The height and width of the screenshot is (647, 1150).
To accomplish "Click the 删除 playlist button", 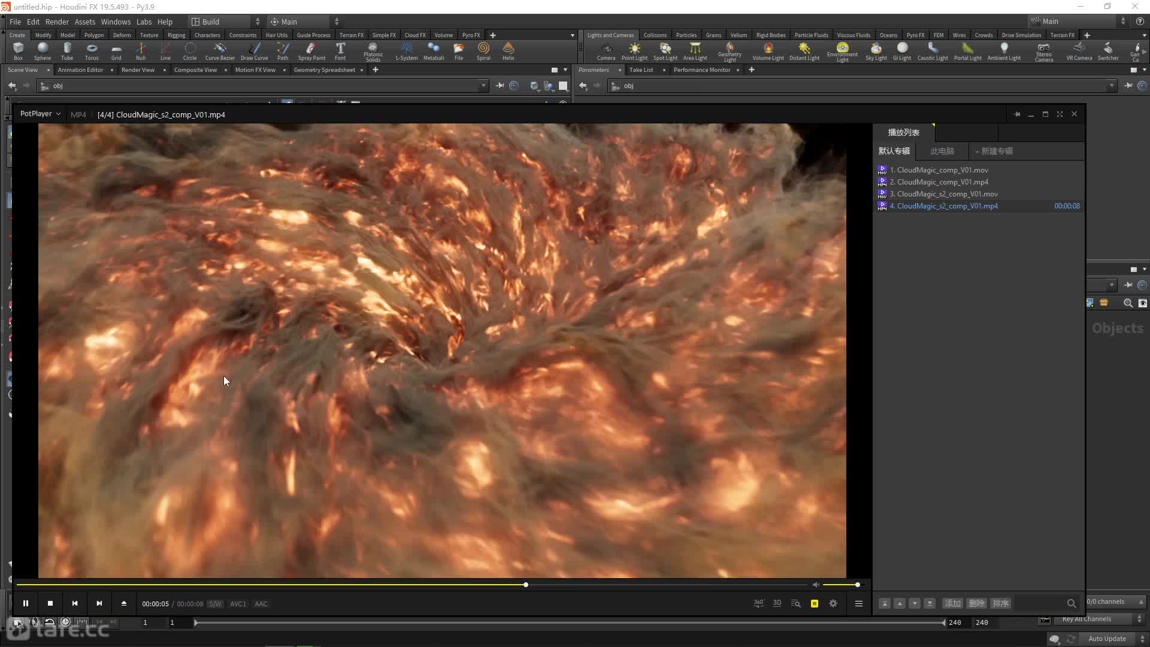I will pyautogui.click(x=976, y=603).
